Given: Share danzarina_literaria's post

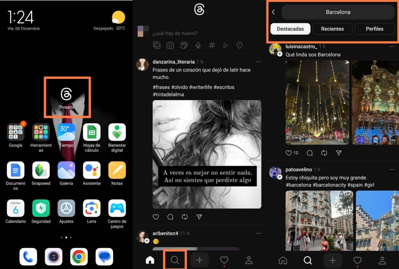Looking at the screenshot, I should (199, 217).
